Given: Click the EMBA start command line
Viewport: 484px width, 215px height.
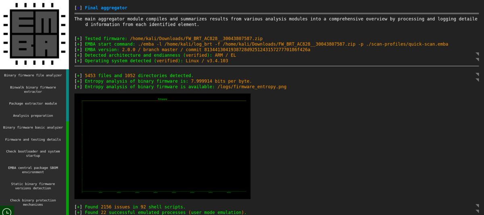Looking at the screenshot, I should (x=261, y=44).
